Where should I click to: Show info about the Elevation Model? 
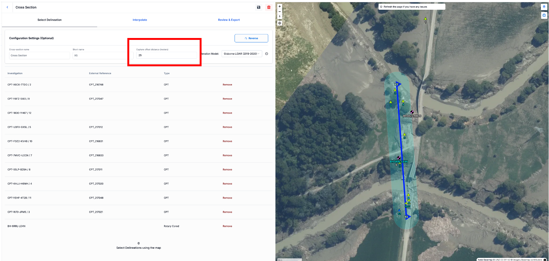tap(267, 54)
